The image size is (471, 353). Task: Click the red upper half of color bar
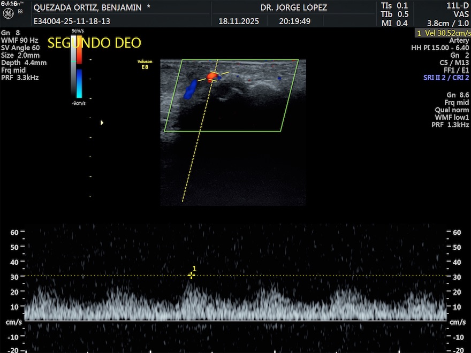(x=79, y=56)
